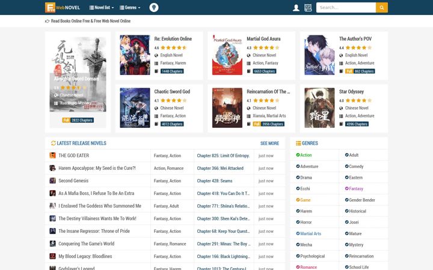
Task: Expand the Genres dropdown in navbar
Action: (130, 7)
